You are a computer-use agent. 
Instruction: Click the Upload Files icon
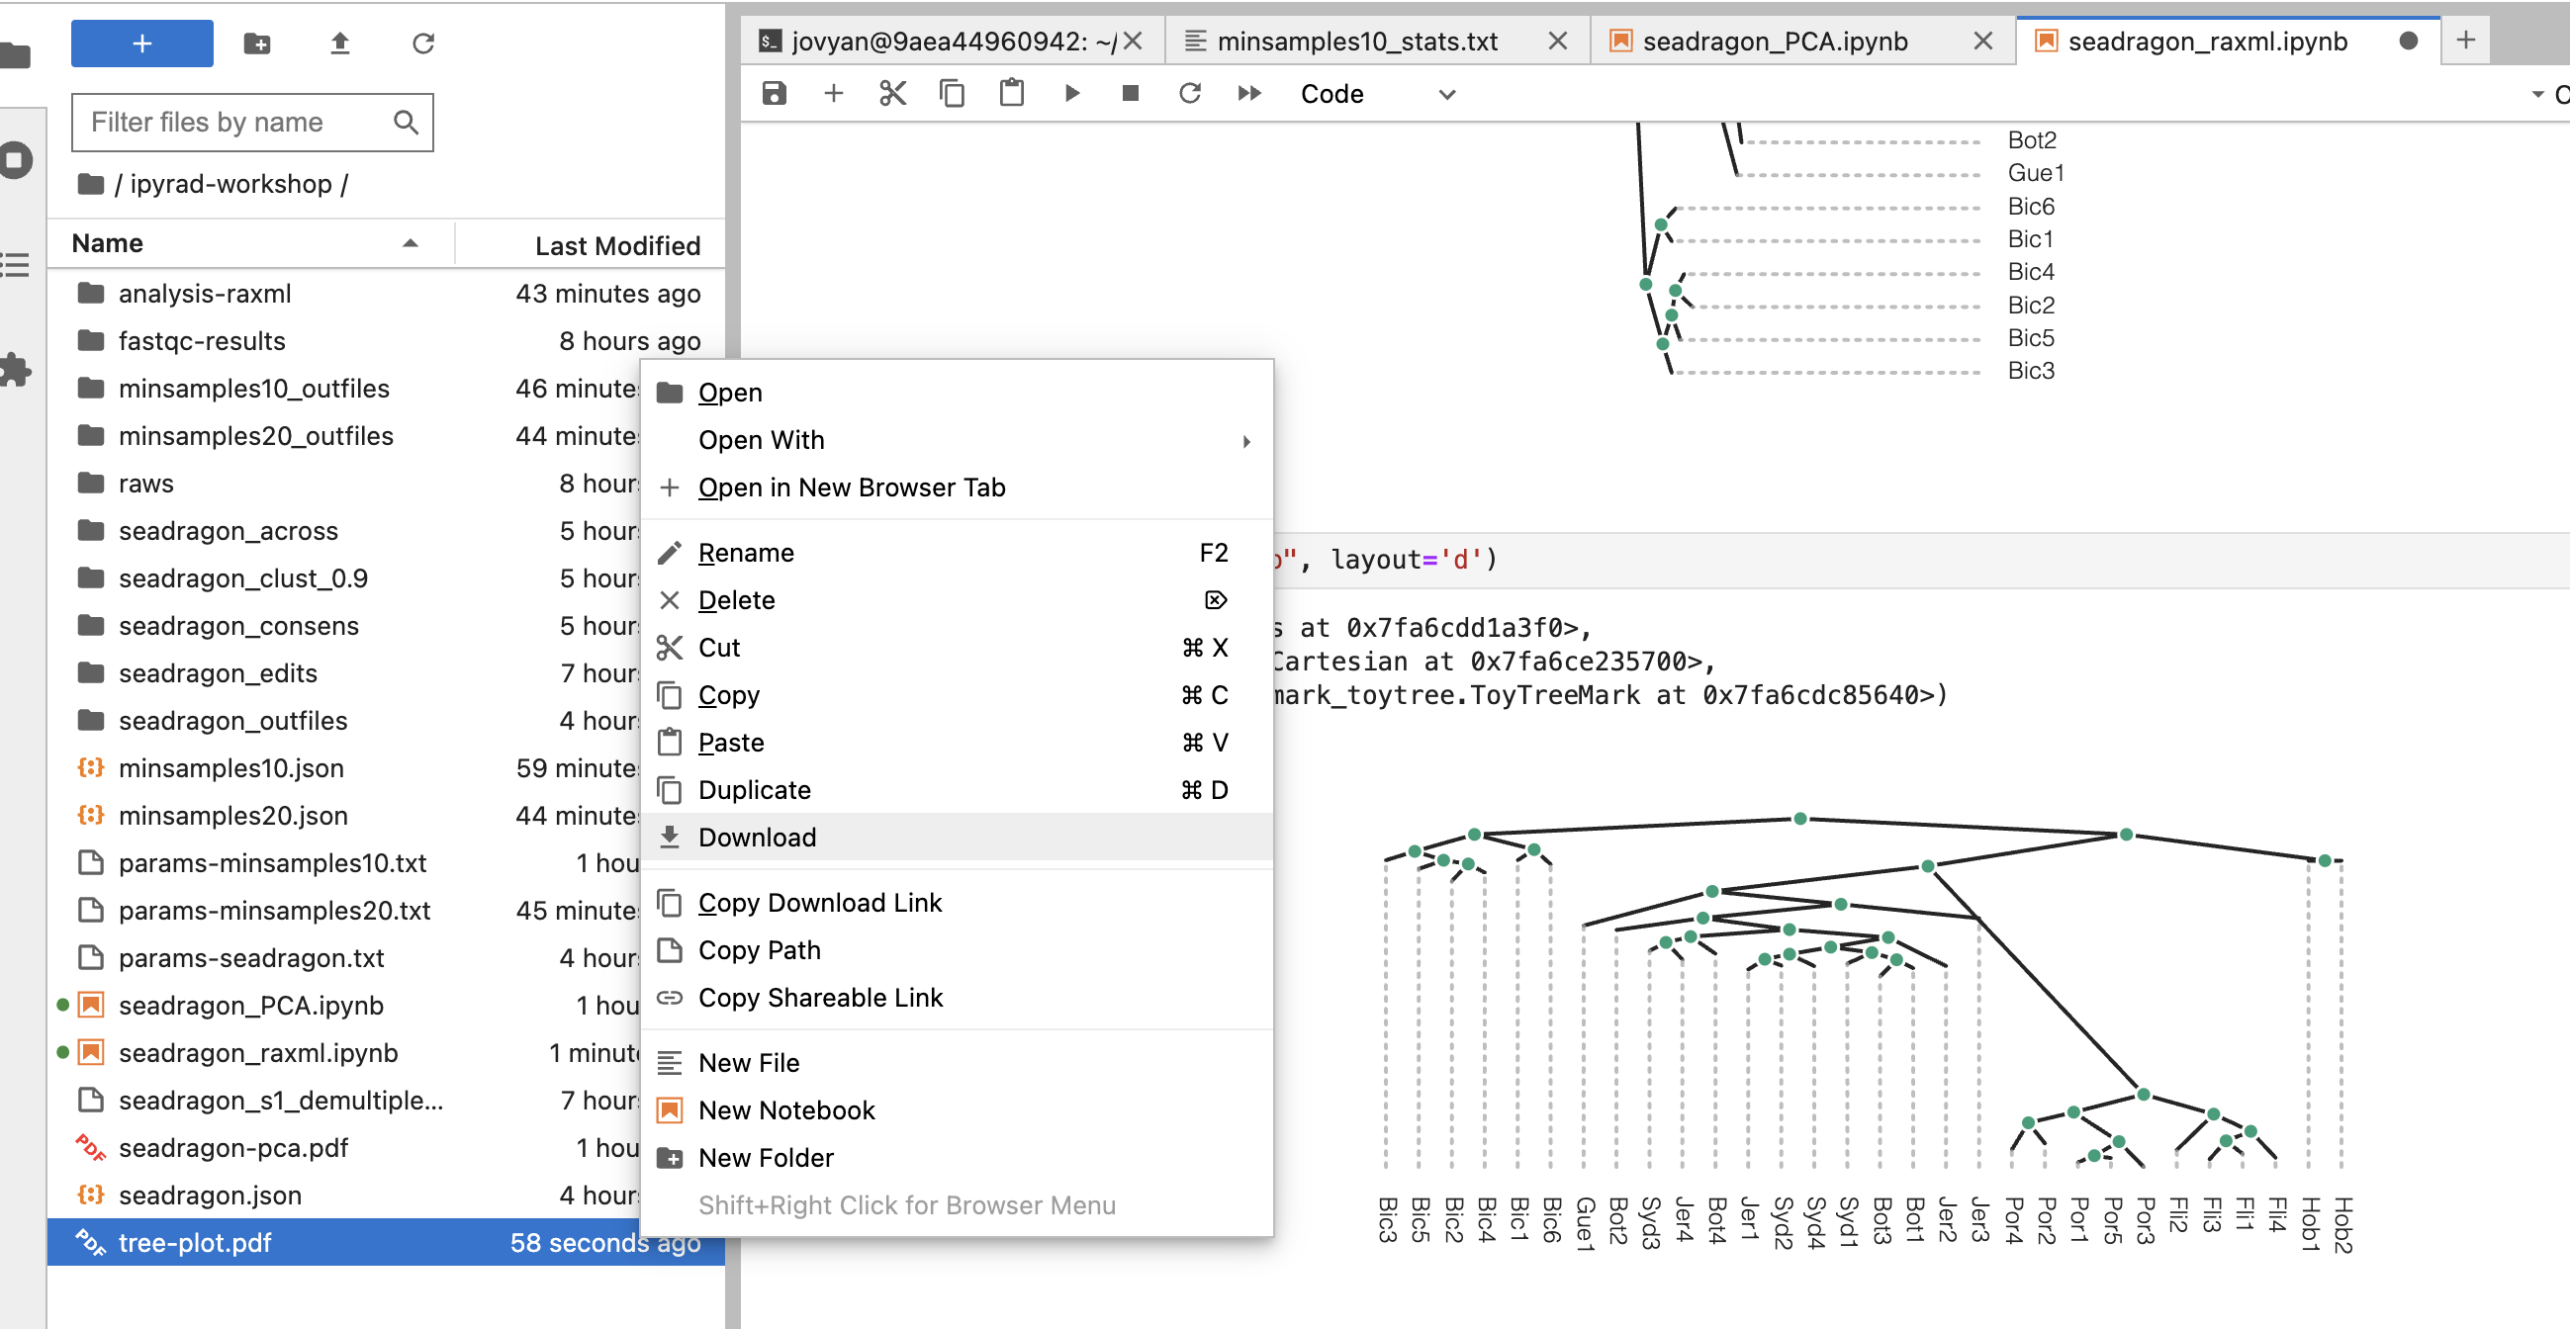click(x=340, y=43)
